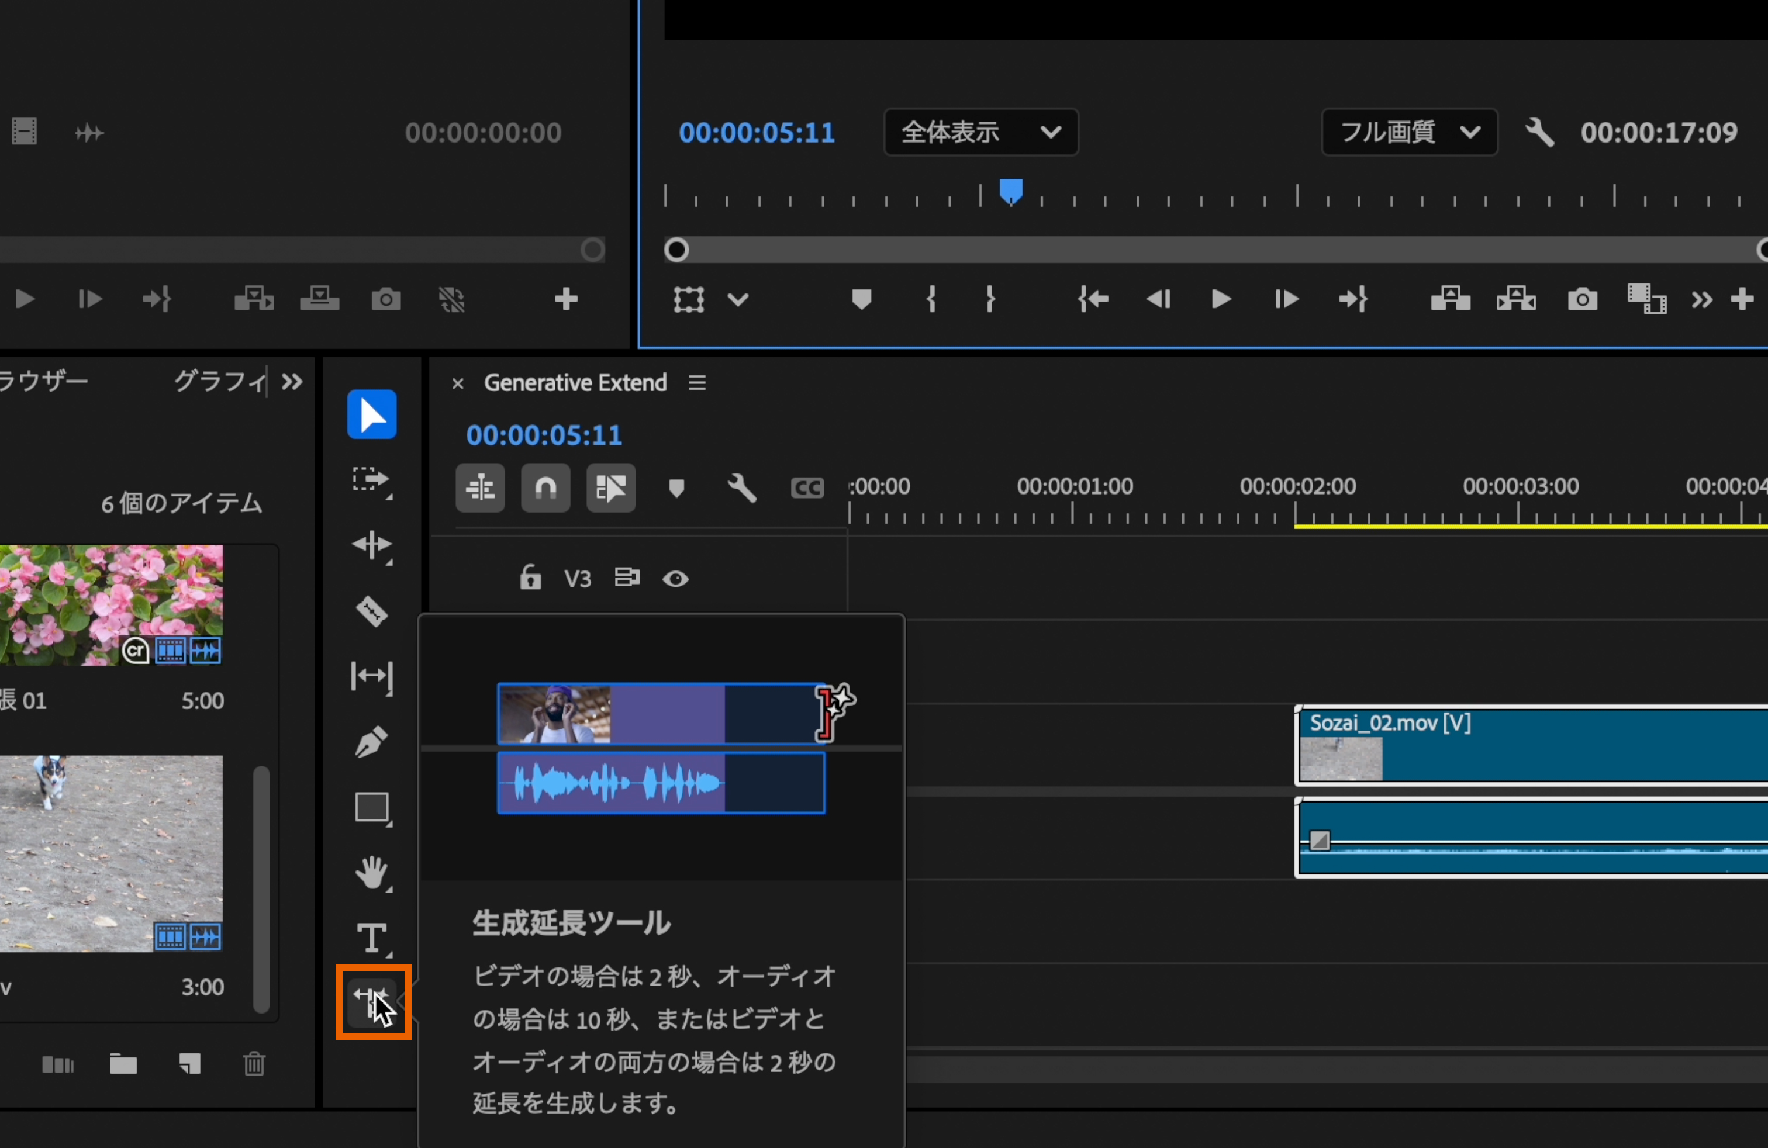Toggle V3 track output eye icon
This screenshot has width=1768, height=1148.
(675, 579)
